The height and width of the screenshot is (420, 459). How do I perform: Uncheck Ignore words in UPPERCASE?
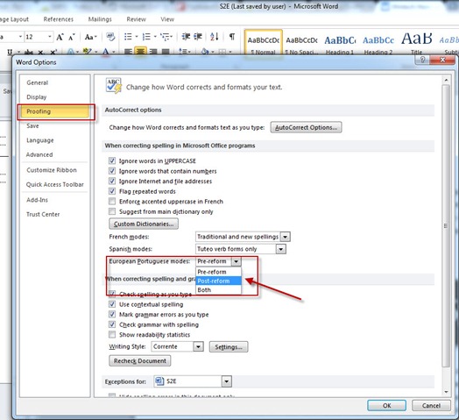(112, 160)
